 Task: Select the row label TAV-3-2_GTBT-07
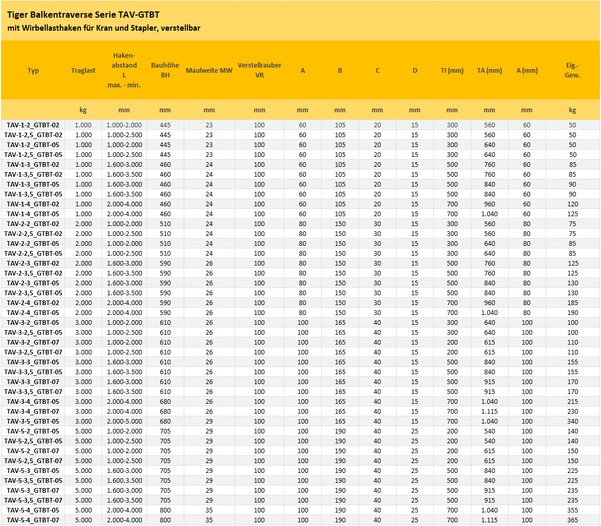(33, 343)
